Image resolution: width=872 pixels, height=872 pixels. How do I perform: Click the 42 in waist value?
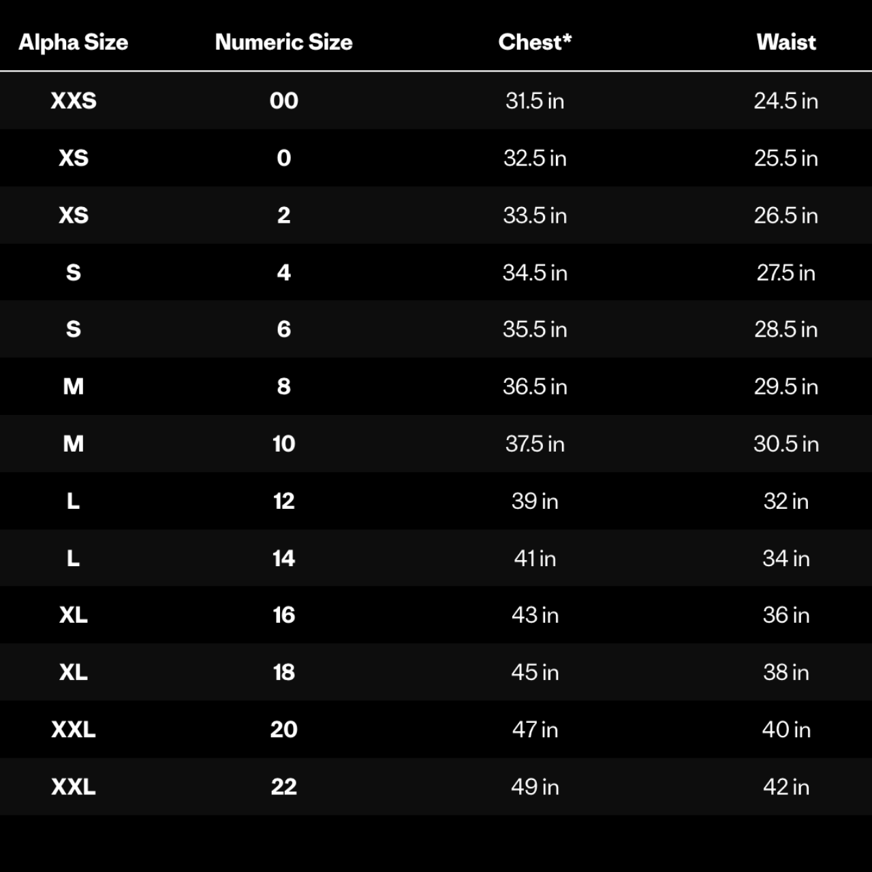[786, 786]
